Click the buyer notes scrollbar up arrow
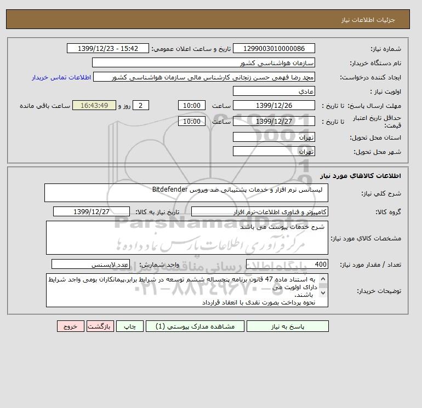Image resolution: width=422 pixels, height=408 pixels. pyautogui.click(x=323, y=279)
